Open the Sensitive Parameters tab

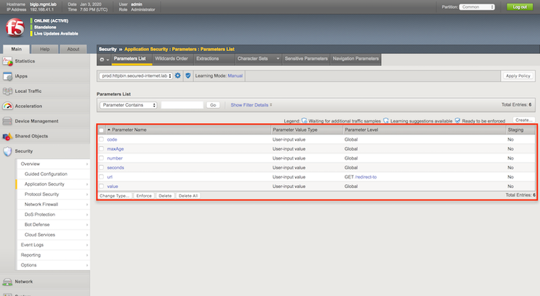tap(307, 58)
